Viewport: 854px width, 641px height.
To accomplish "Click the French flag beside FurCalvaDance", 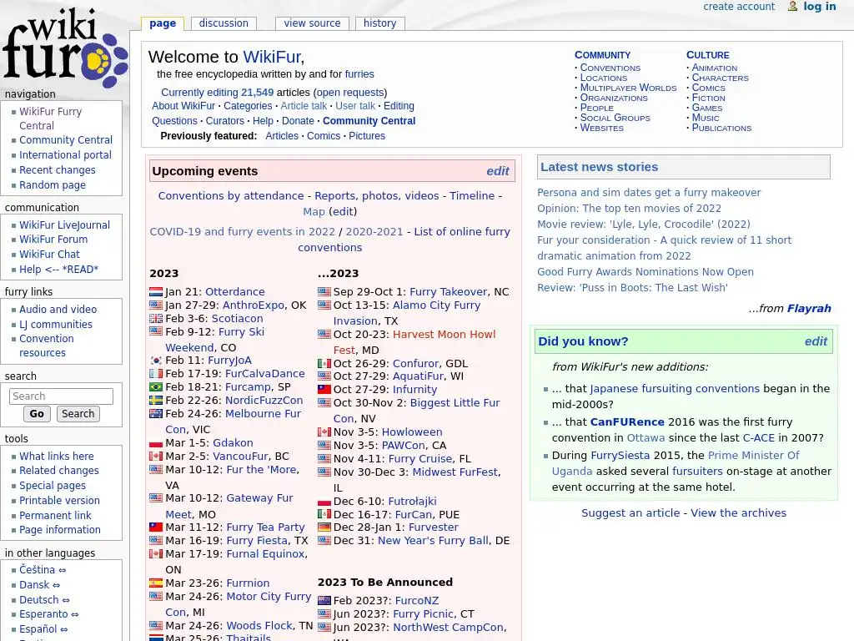I will tap(156, 374).
